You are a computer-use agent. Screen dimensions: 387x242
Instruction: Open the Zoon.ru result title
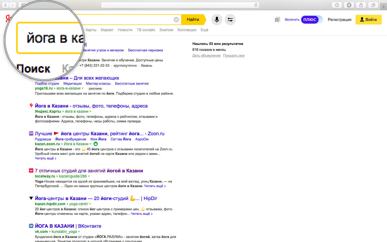coord(100,134)
